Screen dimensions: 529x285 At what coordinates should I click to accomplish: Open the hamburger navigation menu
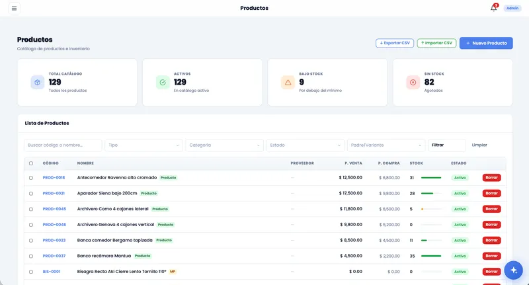[14, 8]
